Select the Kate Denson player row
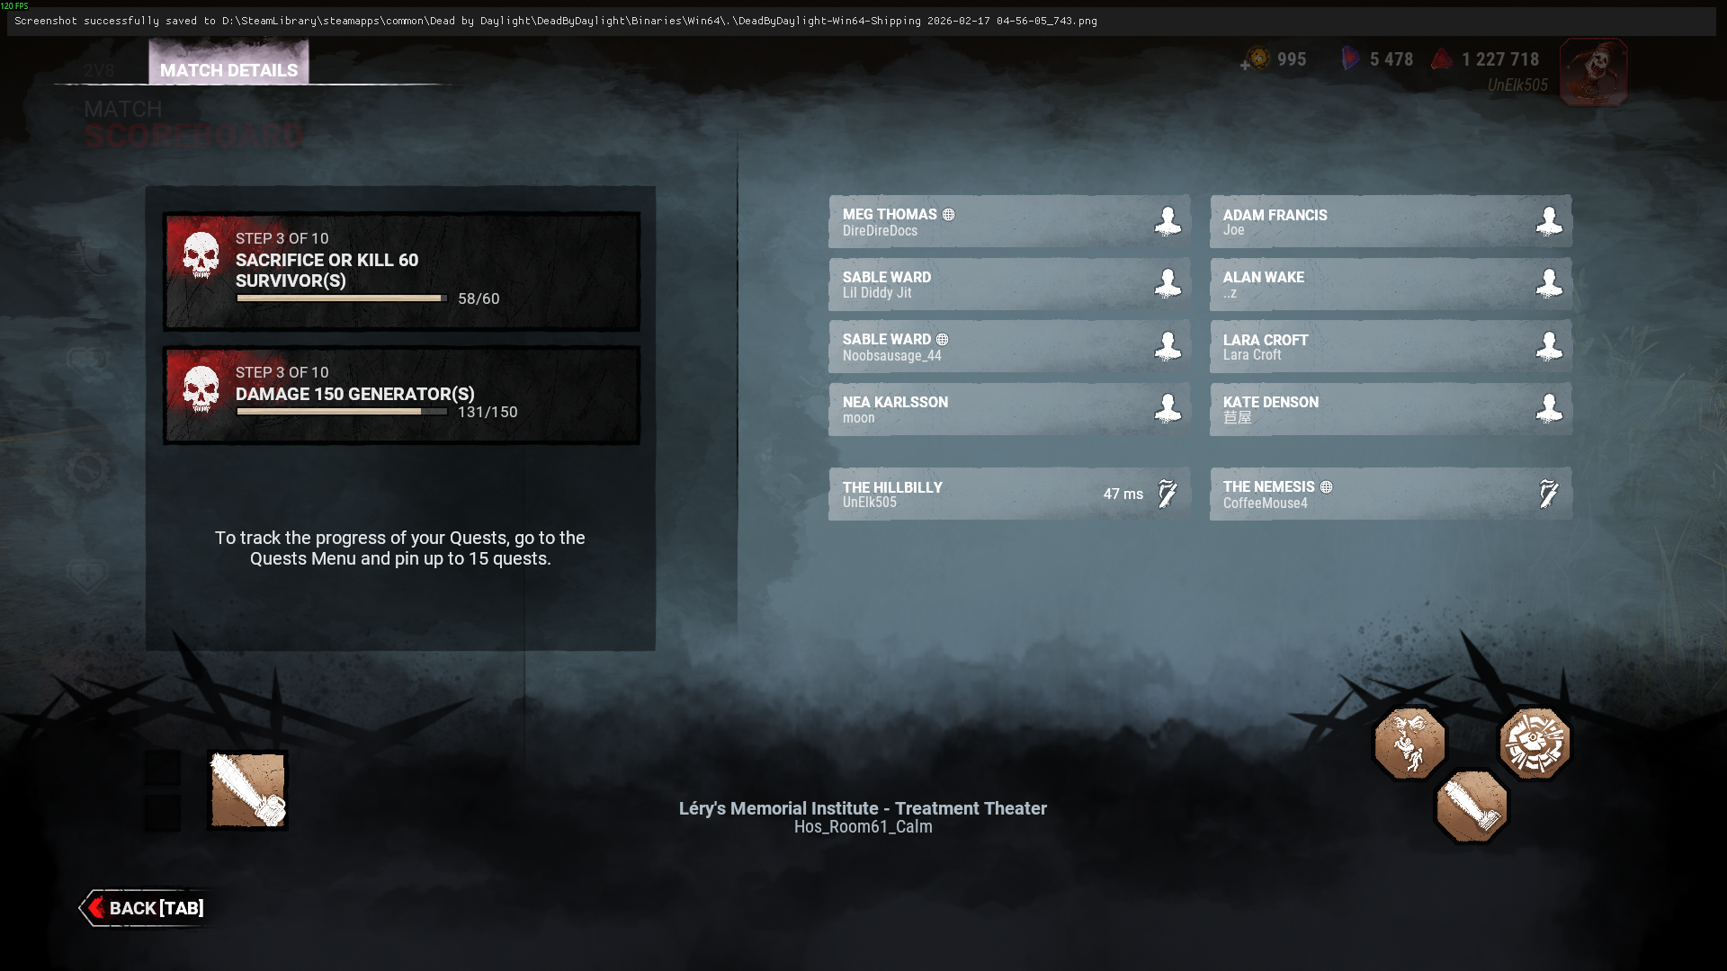The image size is (1727, 971). tap(1391, 409)
